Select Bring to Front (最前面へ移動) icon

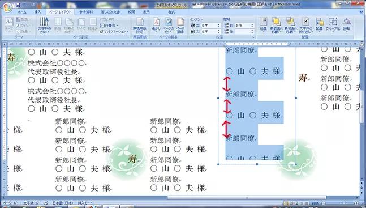[x=277, y=25]
